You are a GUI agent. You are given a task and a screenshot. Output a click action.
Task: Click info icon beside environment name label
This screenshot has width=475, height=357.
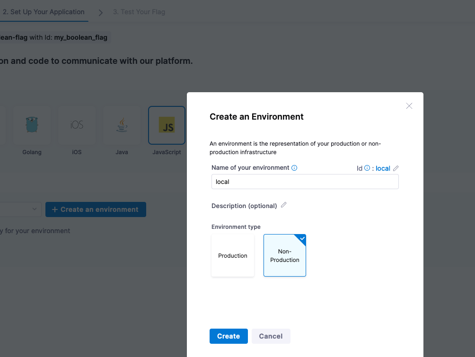[294, 168]
